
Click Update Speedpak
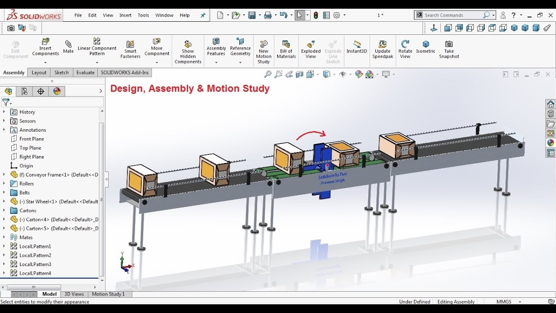click(x=383, y=50)
